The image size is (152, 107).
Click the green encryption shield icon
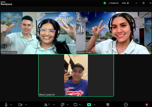[x=105, y=3]
